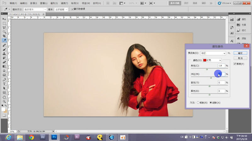Select the Rectangle shape tool

coord(4,92)
